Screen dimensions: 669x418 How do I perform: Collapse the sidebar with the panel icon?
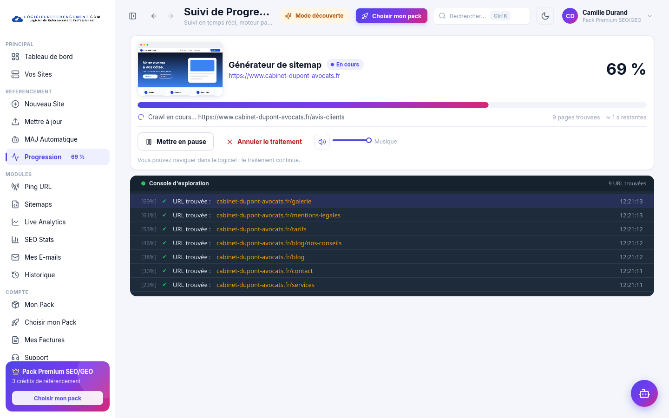click(133, 16)
